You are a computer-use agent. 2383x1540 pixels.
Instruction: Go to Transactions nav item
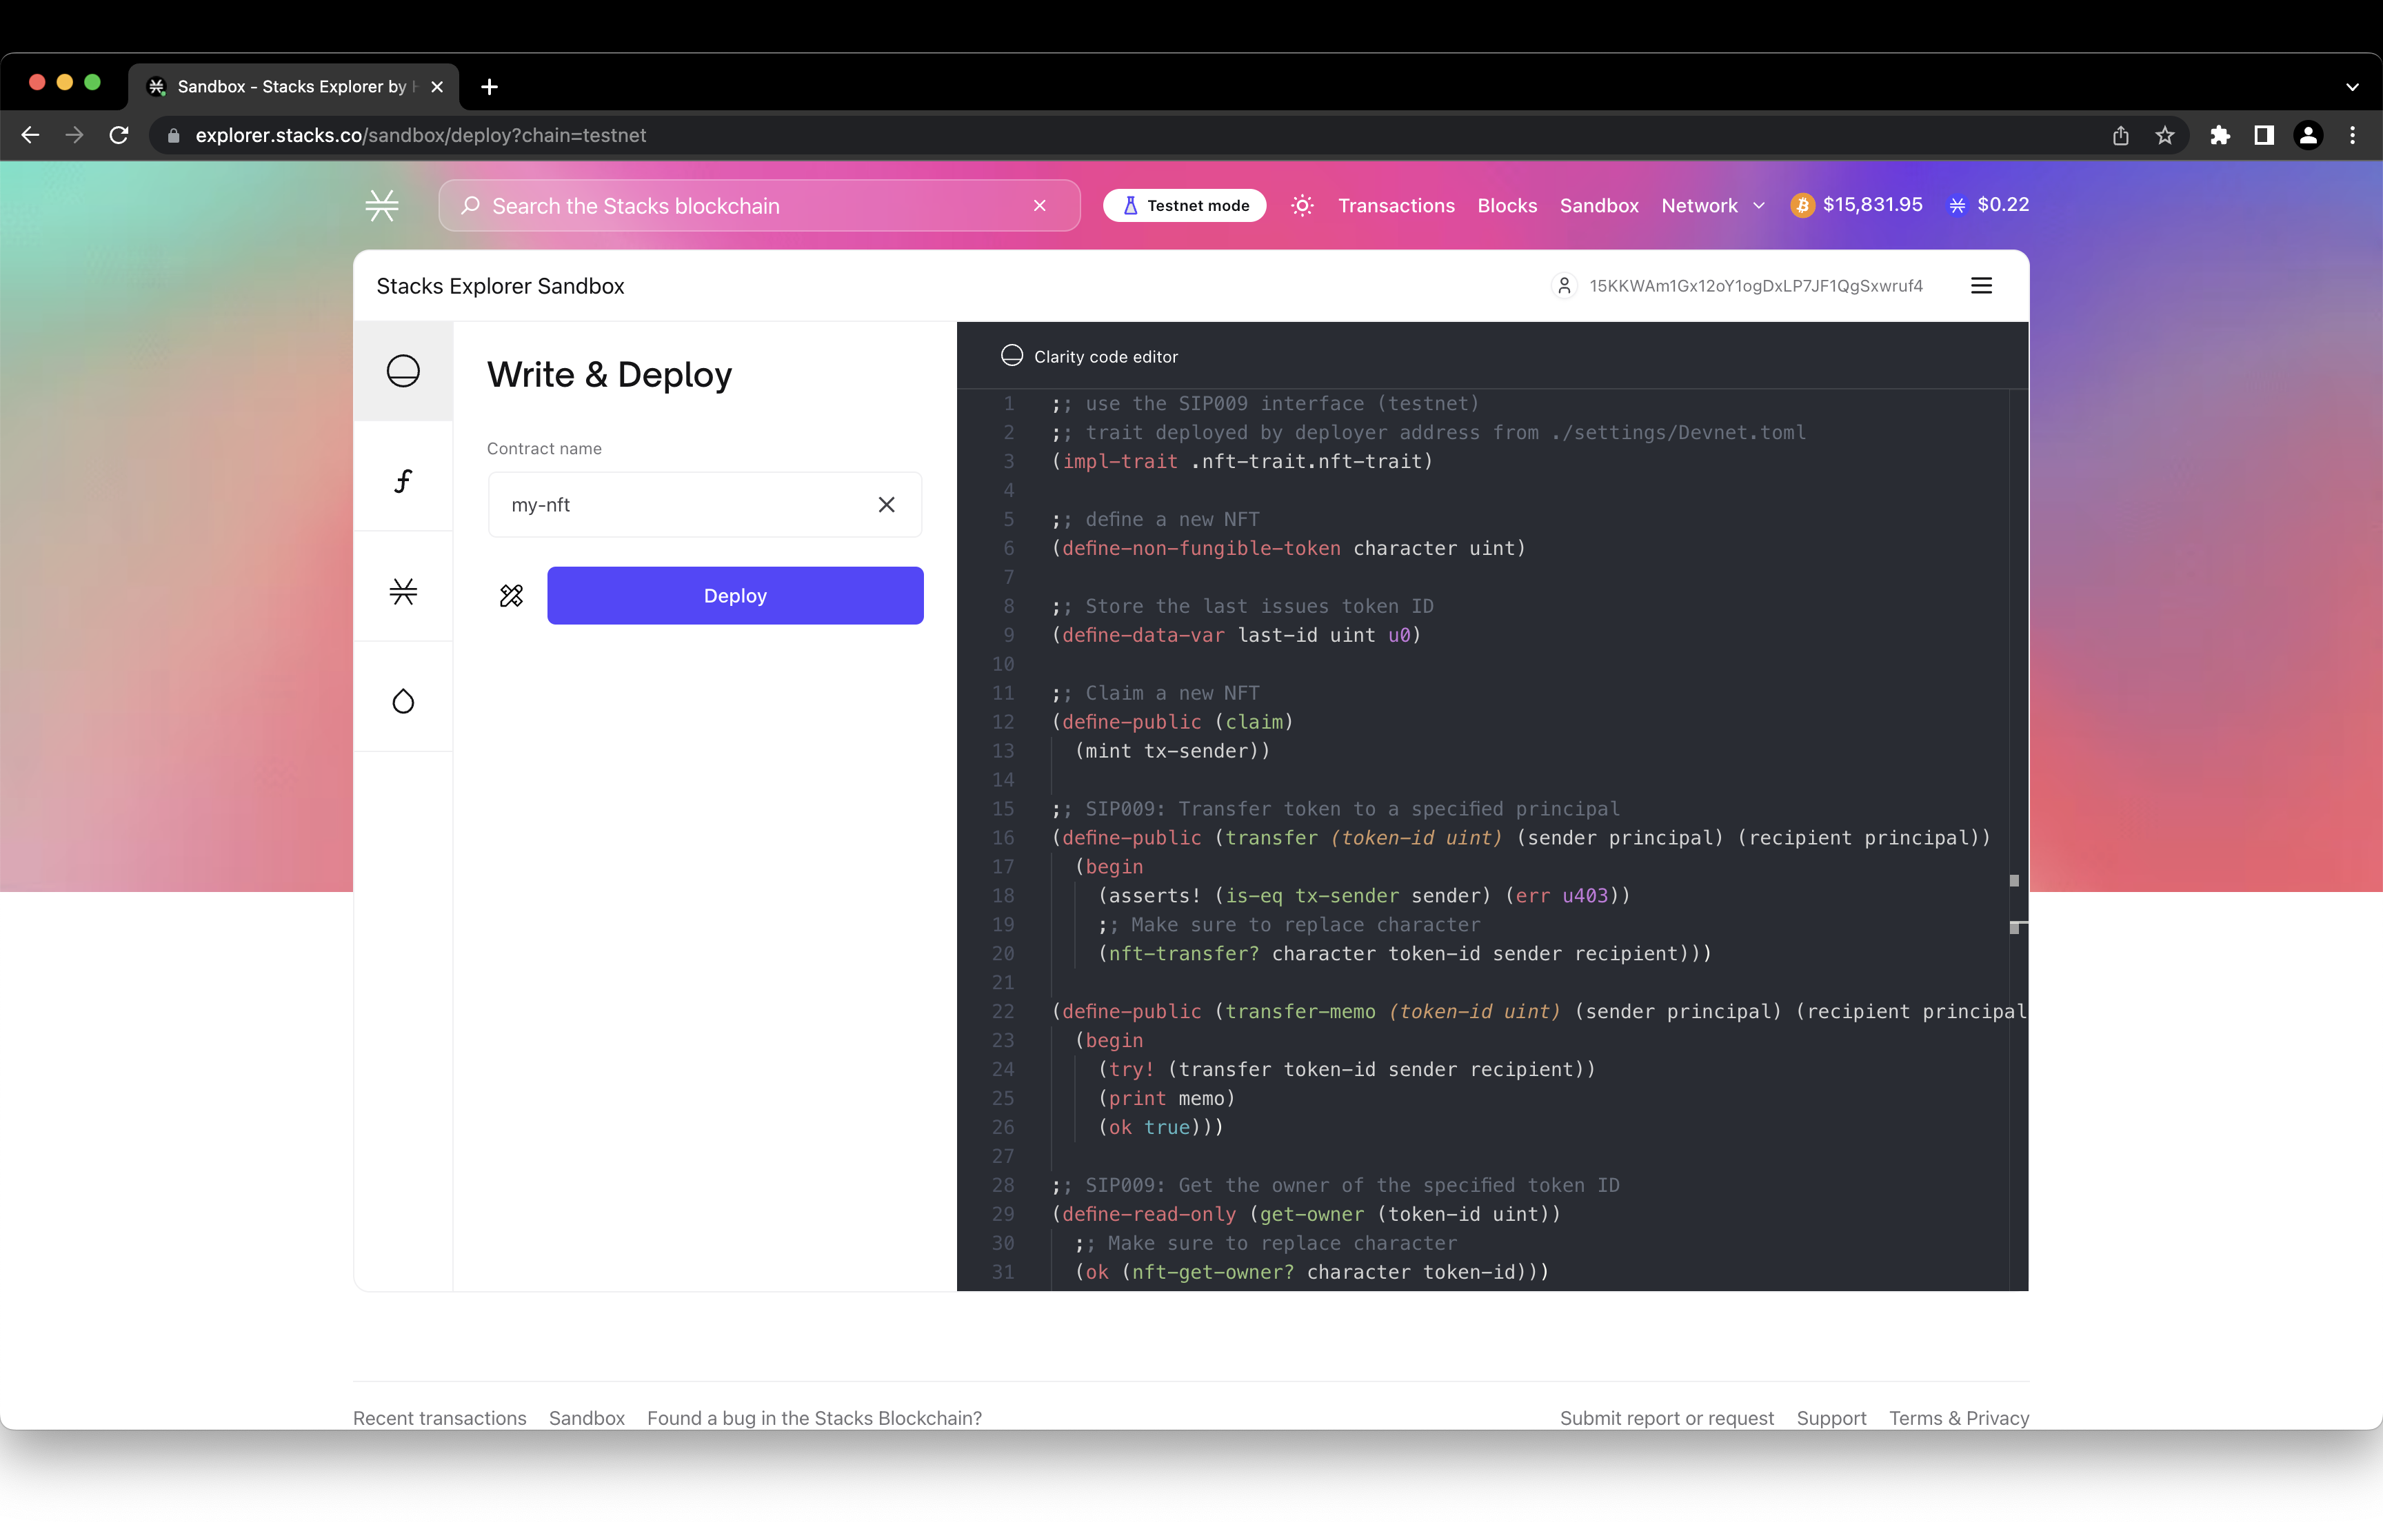coord(1396,206)
